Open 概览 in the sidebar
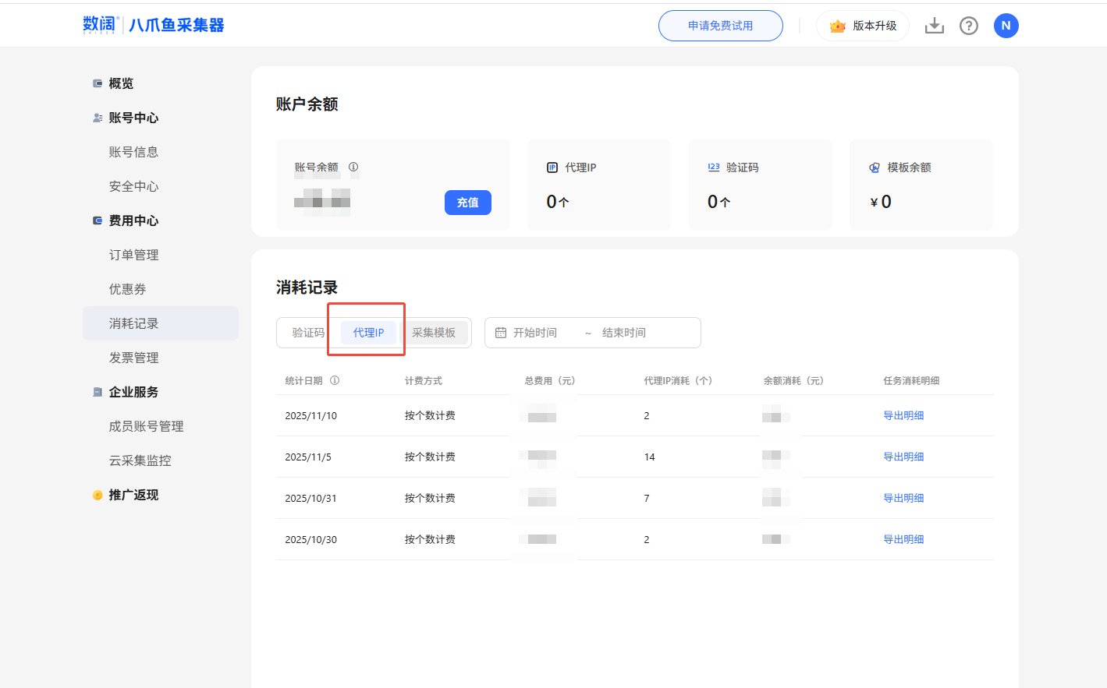1107x688 pixels. [121, 83]
